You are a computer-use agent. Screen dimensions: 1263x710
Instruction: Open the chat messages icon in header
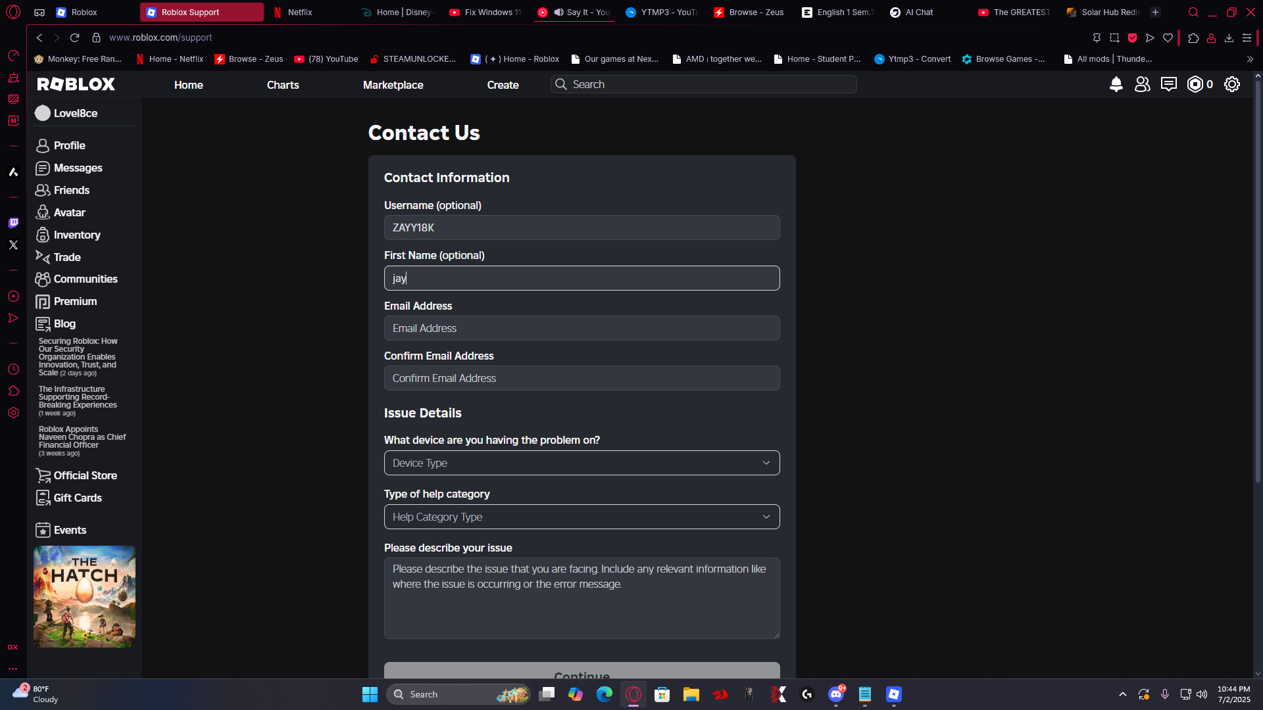pos(1169,84)
